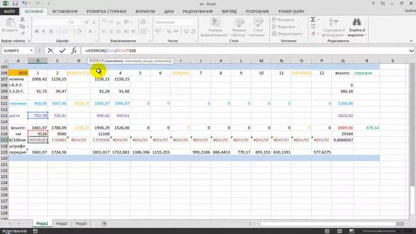Click the AutoSum sigma icon
This screenshot has height=234, width=416.
coord(313,19)
